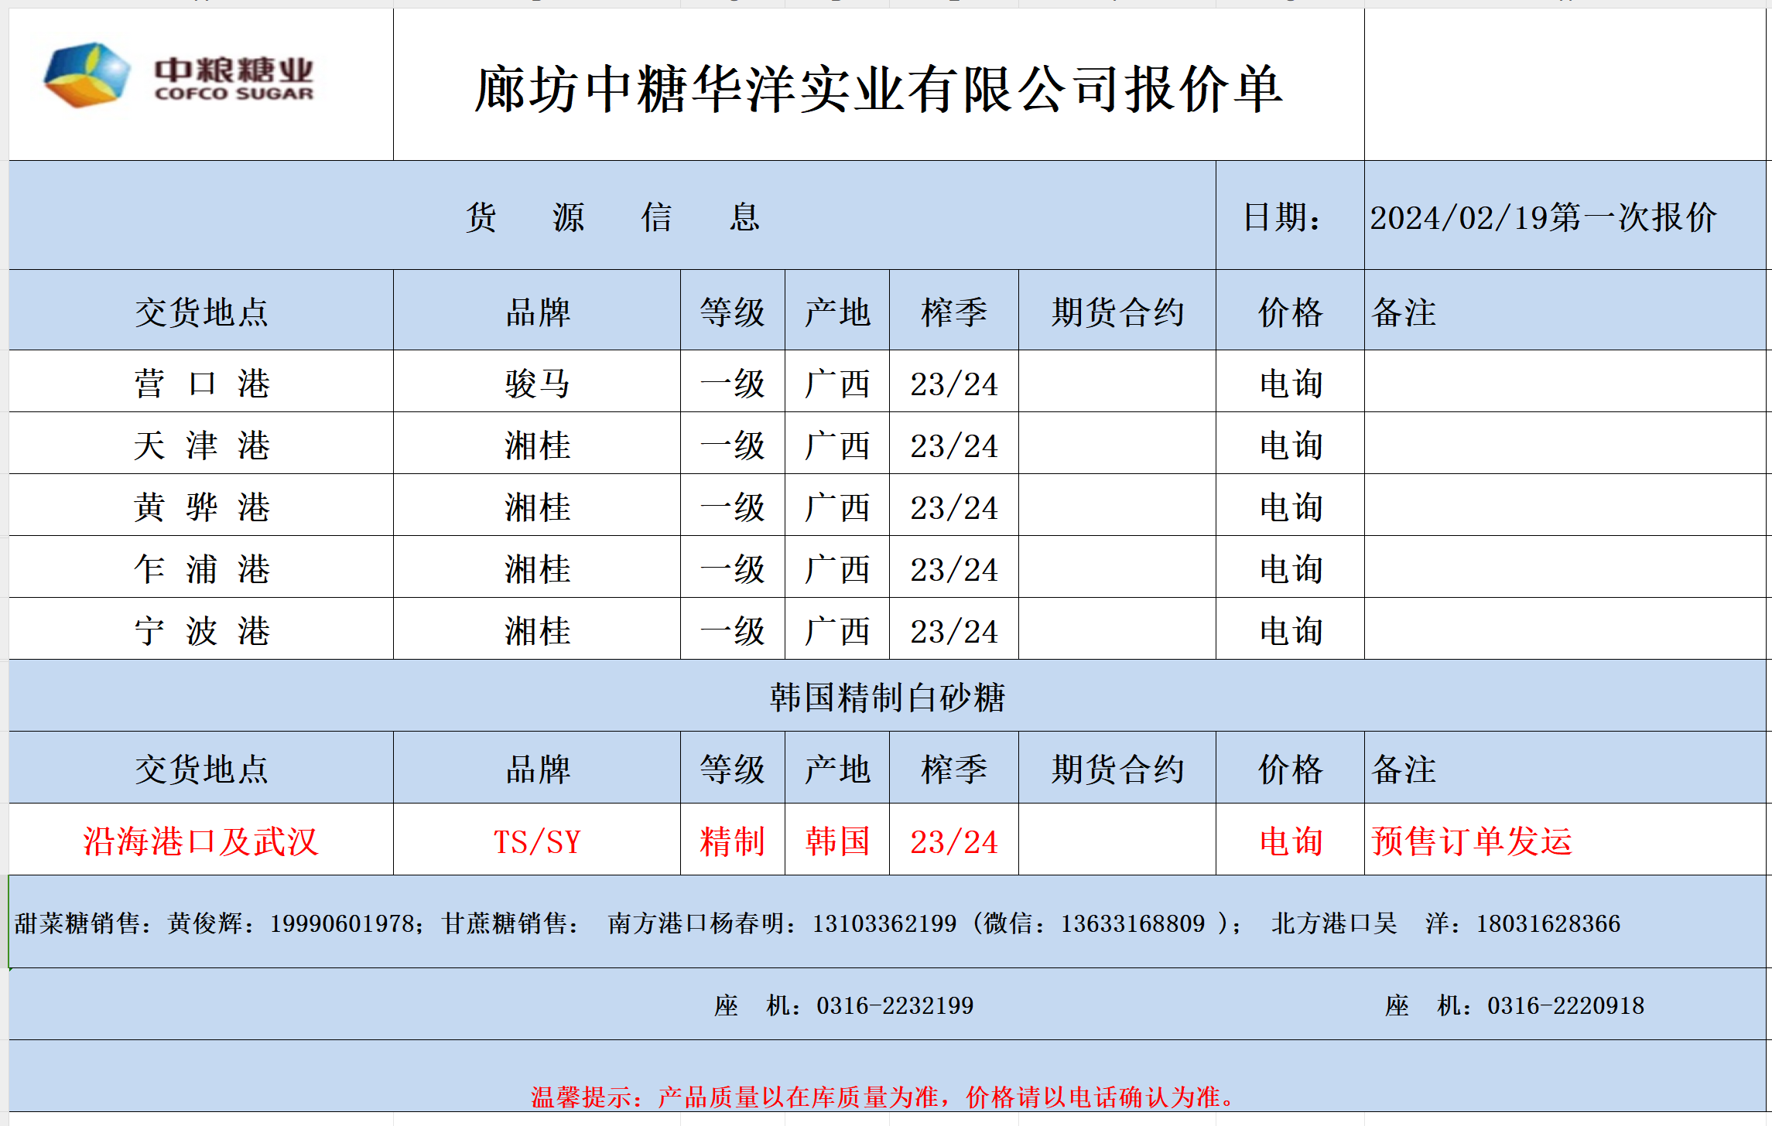This screenshot has height=1126, width=1772.
Task: Click the landline 0316-2220918 cell
Action: point(1514,1005)
